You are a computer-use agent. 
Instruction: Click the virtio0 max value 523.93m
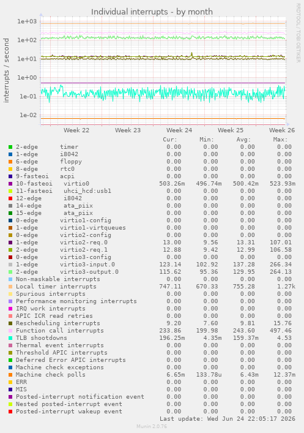coord(283,184)
